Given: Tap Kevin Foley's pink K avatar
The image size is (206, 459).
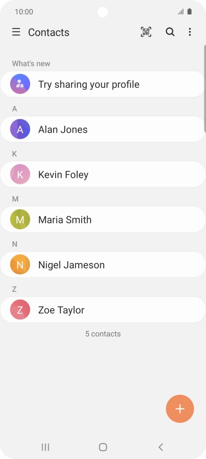Looking at the screenshot, I should tap(20, 174).
